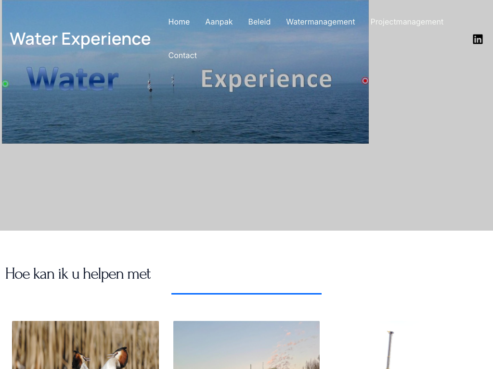This screenshot has height=369, width=493.
Task: Click the blue 'Water' word in banner
Action: [73, 79]
